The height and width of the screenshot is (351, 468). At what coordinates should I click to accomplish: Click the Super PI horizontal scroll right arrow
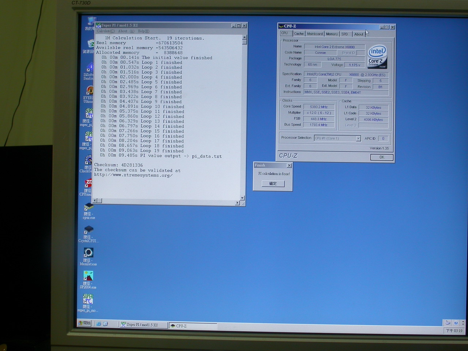238,203
